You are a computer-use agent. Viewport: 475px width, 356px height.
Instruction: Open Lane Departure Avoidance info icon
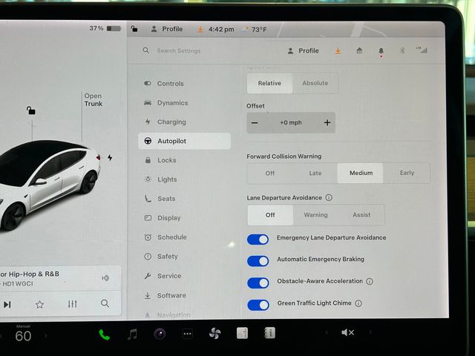[x=329, y=198]
